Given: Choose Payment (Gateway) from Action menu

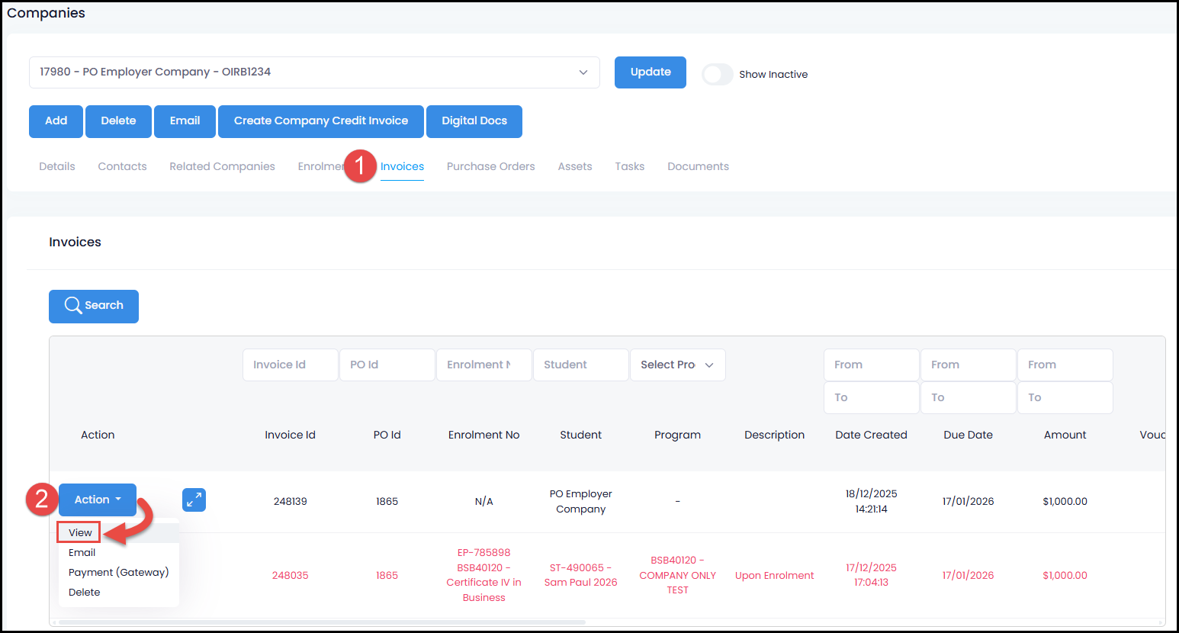Looking at the screenshot, I should [118, 572].
